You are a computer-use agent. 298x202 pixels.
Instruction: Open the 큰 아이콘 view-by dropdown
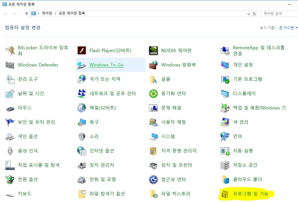[x=288, y=28]
